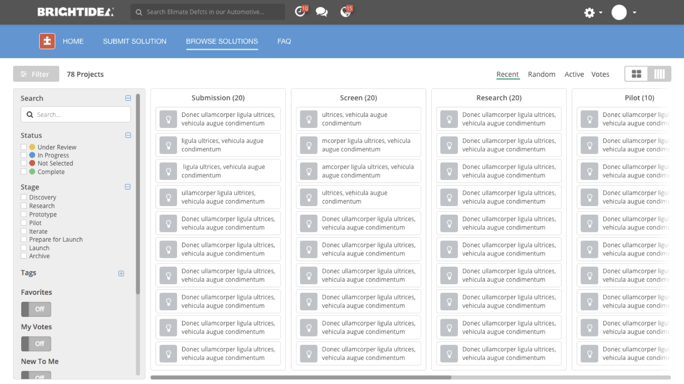Open the dropdown arrow beside the gear
Screen dimensions: 684x384
pos(601,13)
